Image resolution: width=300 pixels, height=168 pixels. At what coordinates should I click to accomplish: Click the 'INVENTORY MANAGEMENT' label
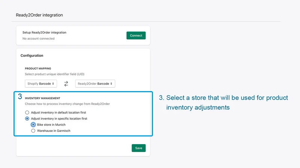(x=42, y=98)
